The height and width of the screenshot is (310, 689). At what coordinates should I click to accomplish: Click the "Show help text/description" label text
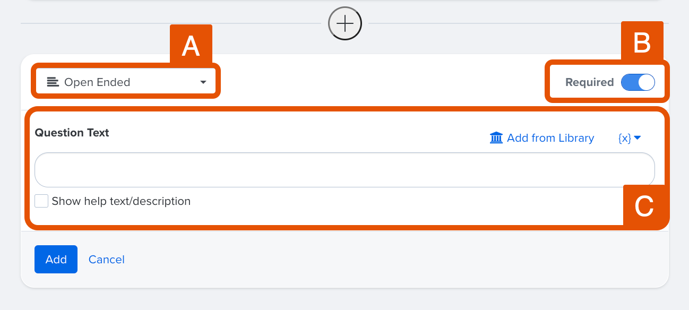point(121,201)
